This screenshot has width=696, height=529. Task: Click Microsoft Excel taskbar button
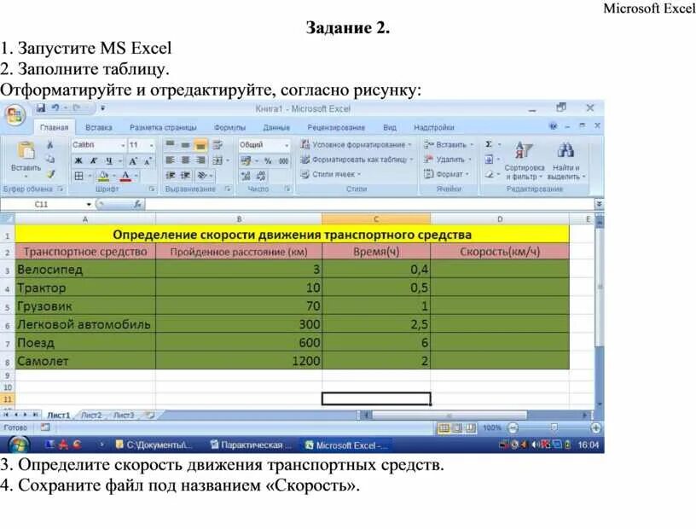pos(346,445)
